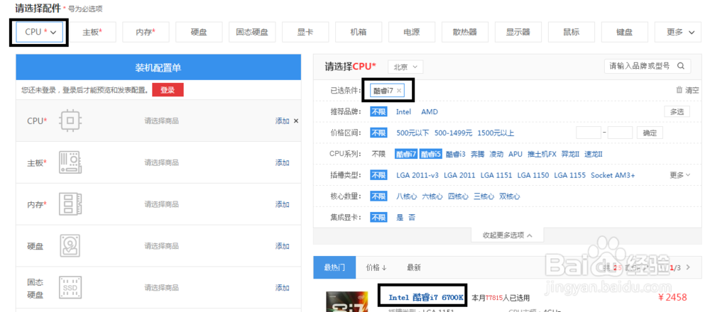
Task: Filter by 酷睿i3 series
Action: click(x=456, y=154)
